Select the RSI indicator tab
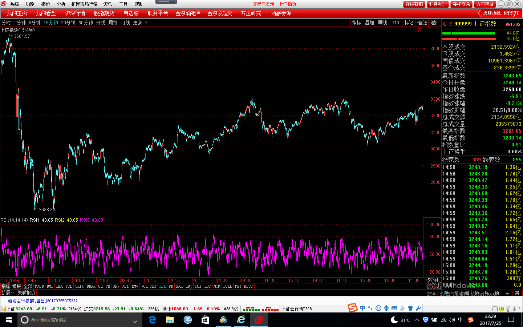 (162, 286)
